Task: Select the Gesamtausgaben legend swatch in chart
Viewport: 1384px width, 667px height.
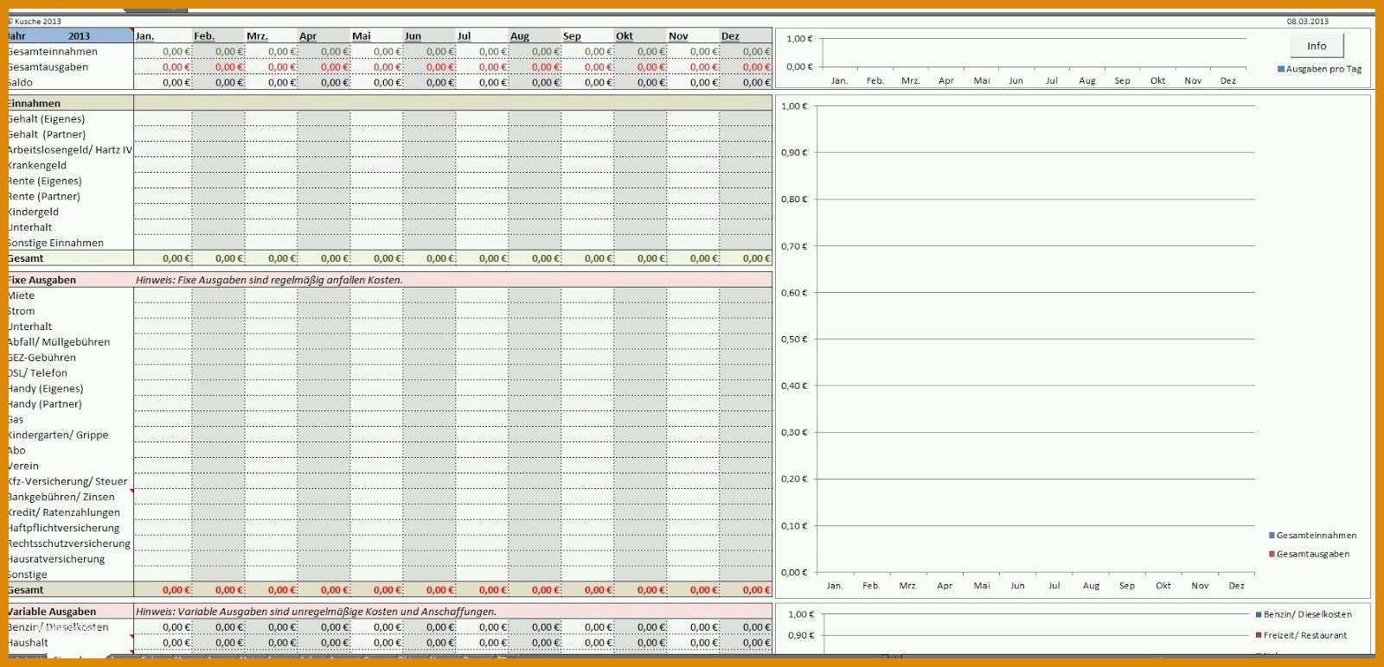Action: [x=1272, y=554]
